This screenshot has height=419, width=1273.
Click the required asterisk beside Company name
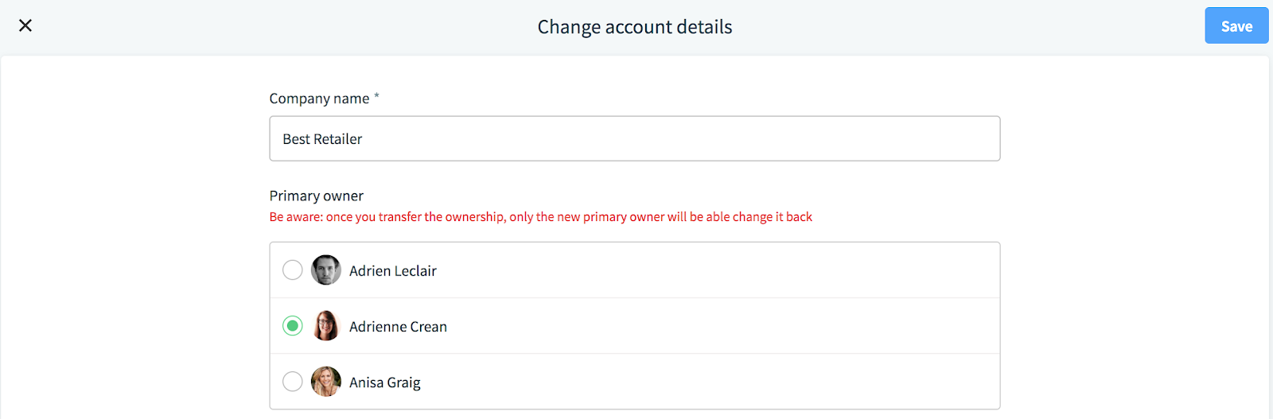coord(376,96)
